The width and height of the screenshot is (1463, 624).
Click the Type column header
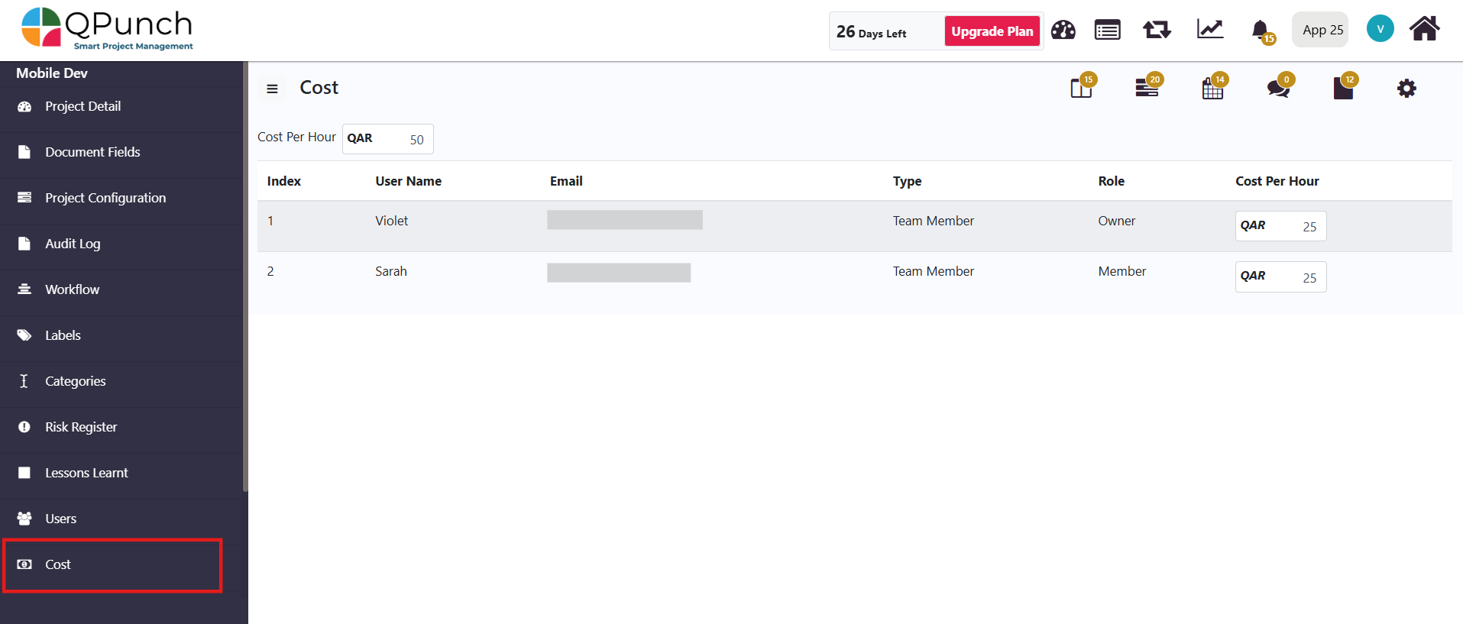coord(907,181)
